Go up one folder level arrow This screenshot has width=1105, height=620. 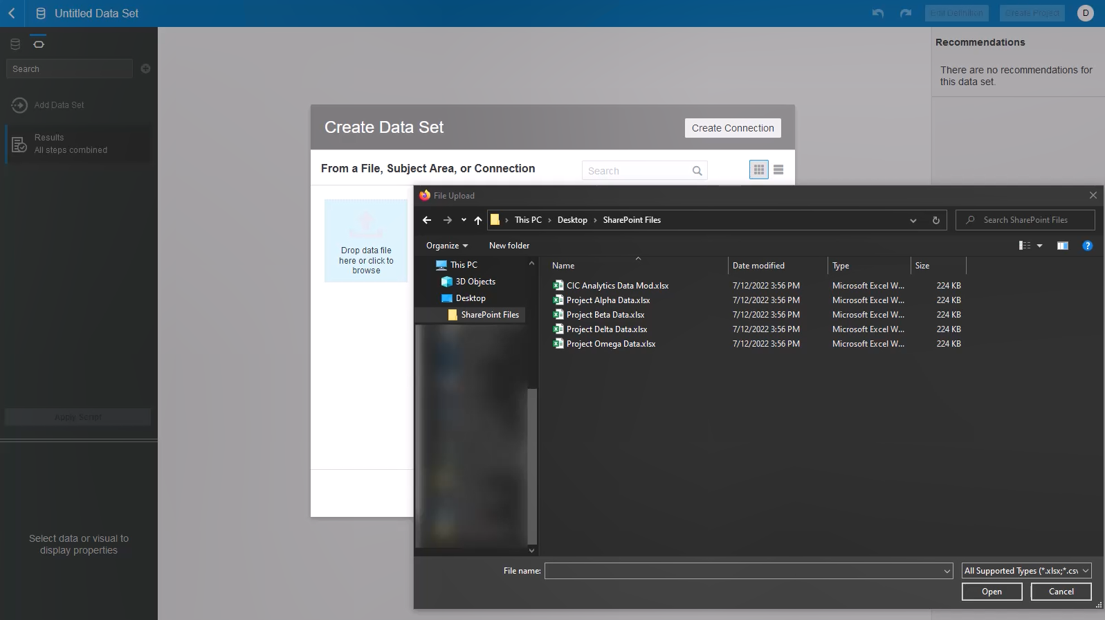[478, 220]
